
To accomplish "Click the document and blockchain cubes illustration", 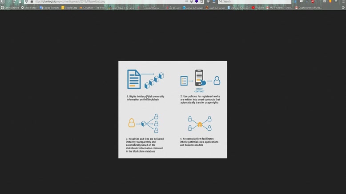I will click(x=145, y=80).
